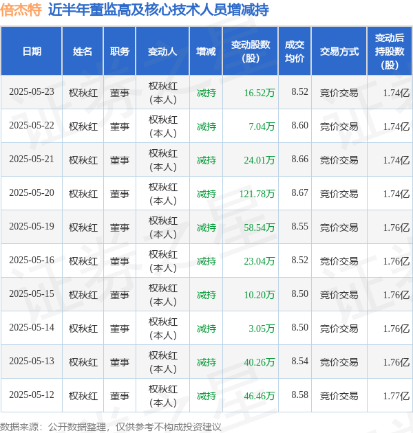
Task: Click the 姓名 column header
Action: 83,52
